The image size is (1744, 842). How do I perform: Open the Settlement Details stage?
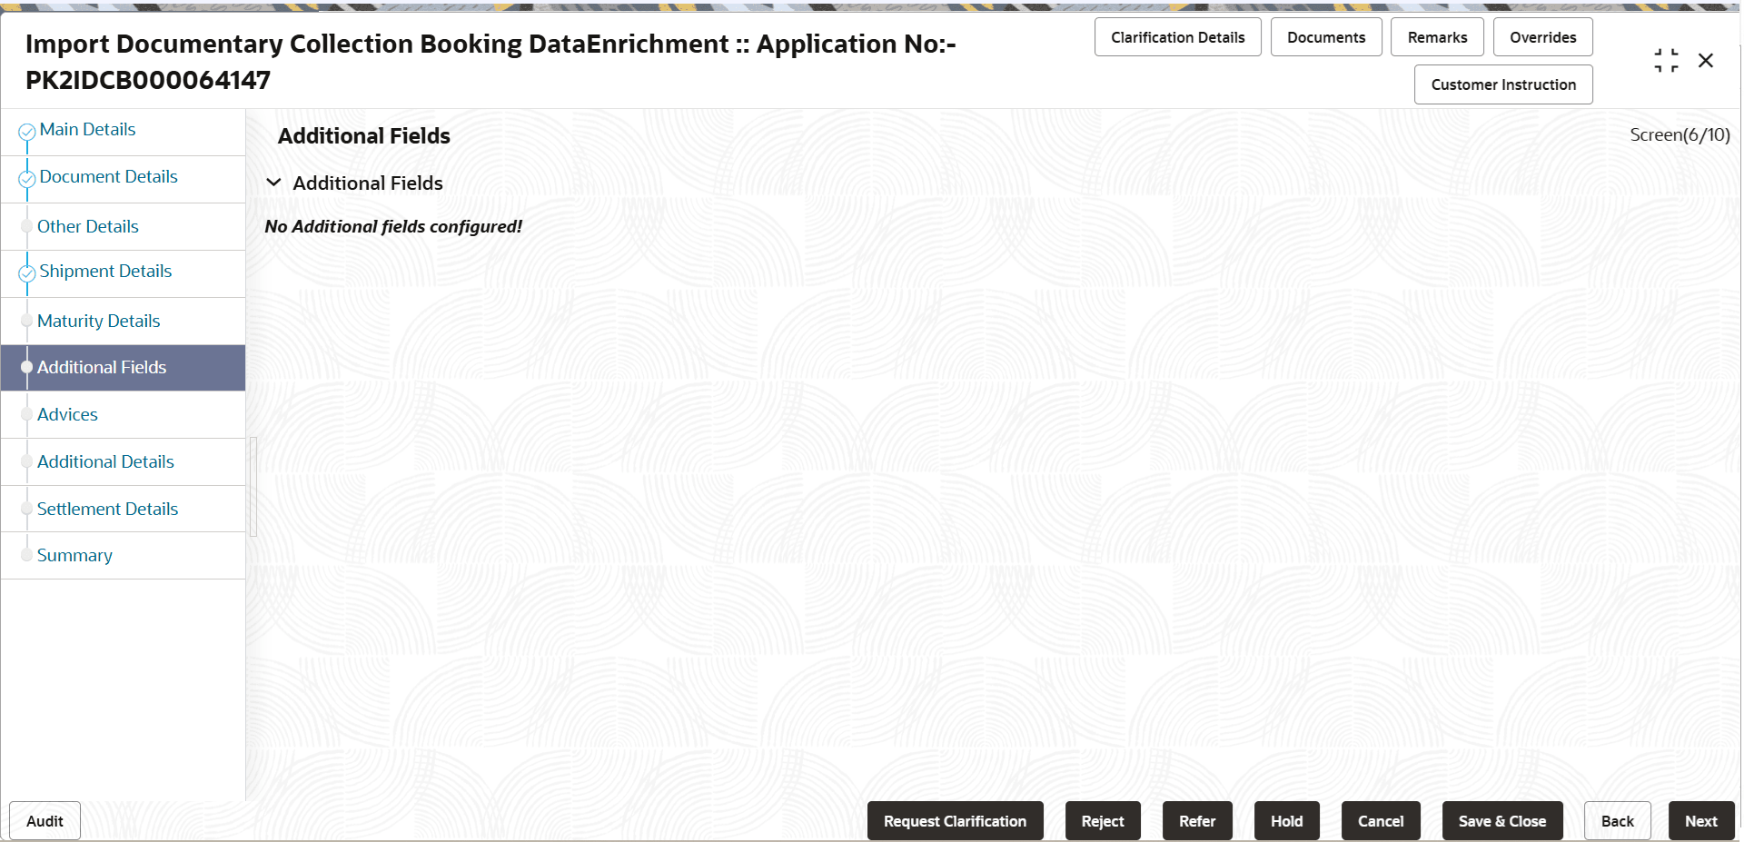108,509
